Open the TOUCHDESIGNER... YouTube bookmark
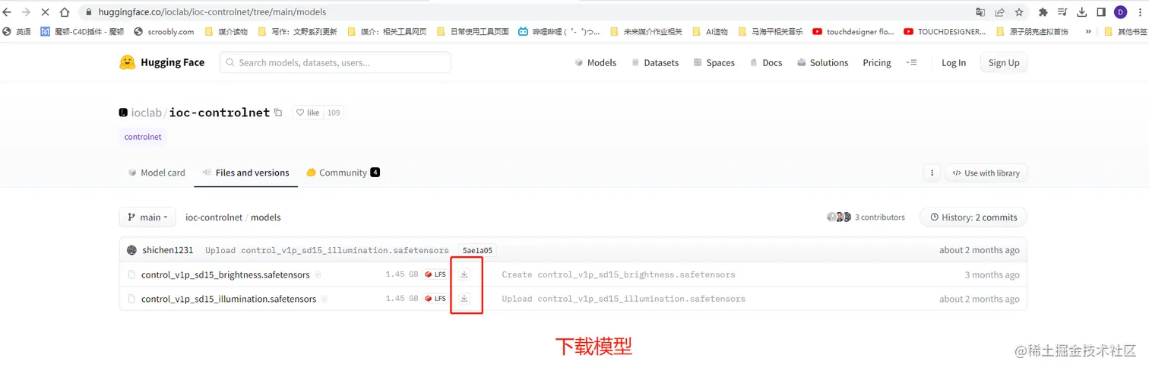 pos(945,32)
